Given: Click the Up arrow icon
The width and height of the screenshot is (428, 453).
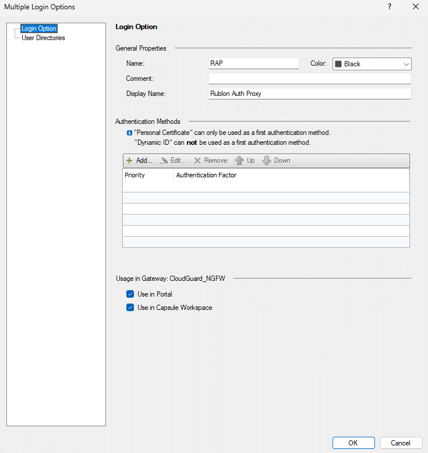Looking at the screenshot, I should 239,160.
